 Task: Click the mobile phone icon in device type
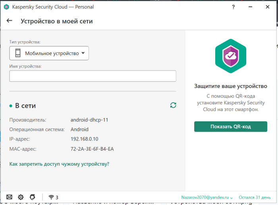coord(18,53)
